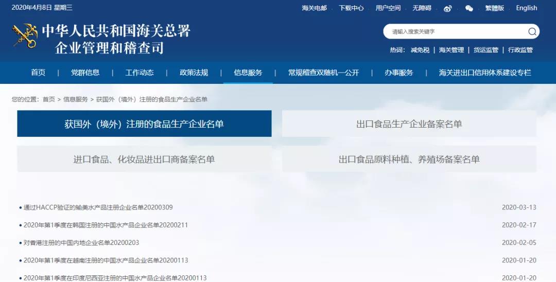Screen dimensions: 556x282
Task: Select 获国外（境外）注册的食品生产企业名单 tab
Action: click(x=144, y=124)
